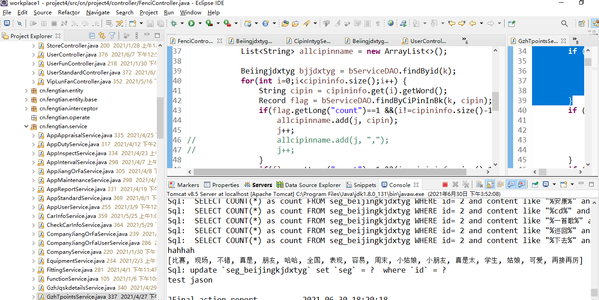Collapse the cn.fengtian.service package
This screenshot has width=599, height=300.
point(26,126)
